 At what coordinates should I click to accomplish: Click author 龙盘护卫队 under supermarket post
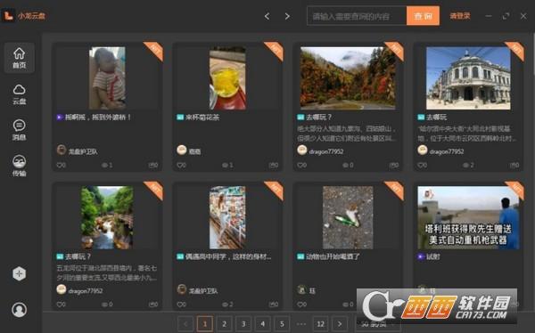pos(203,291)
